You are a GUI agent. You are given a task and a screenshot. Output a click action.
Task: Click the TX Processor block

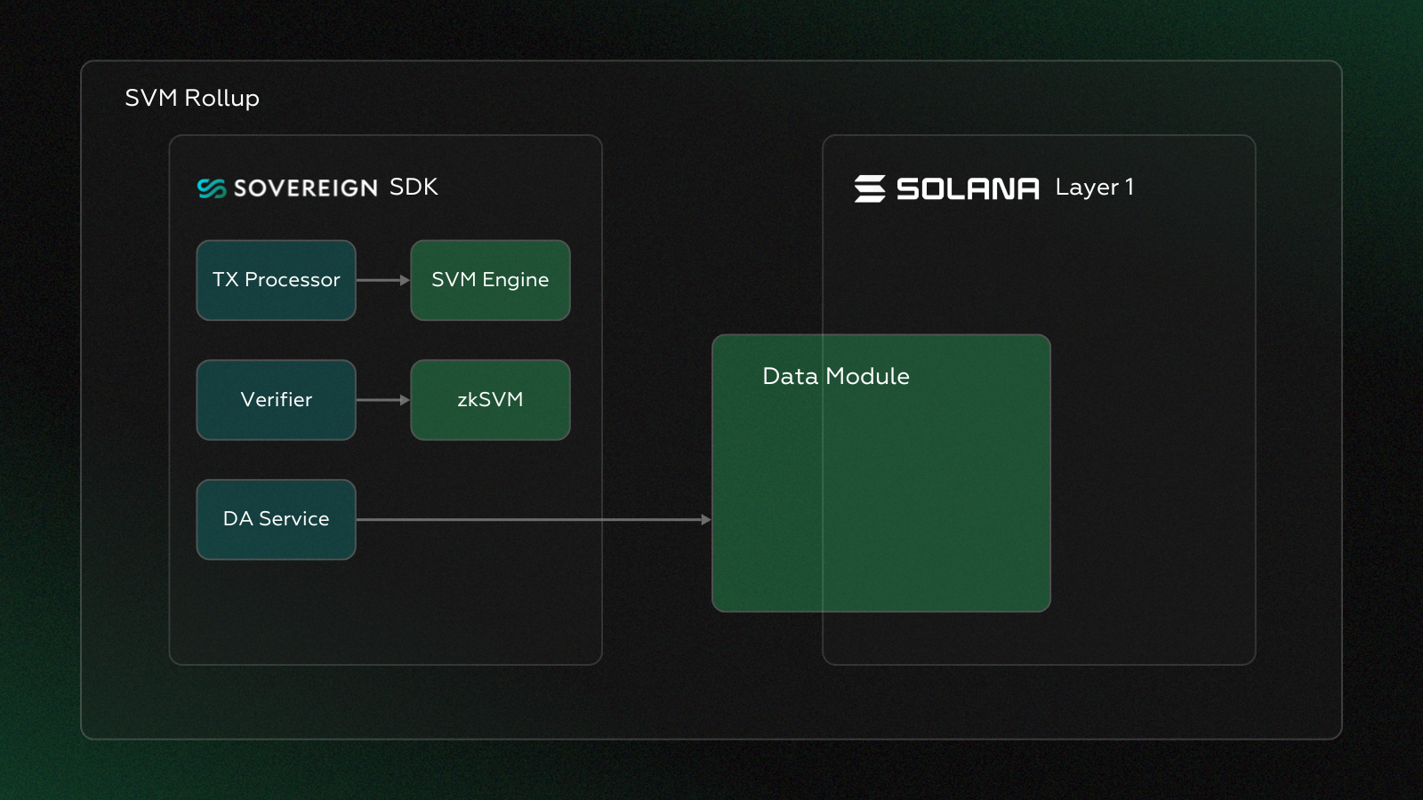pos(276,280)
